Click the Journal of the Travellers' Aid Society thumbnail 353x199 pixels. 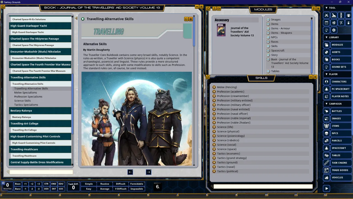221,30
